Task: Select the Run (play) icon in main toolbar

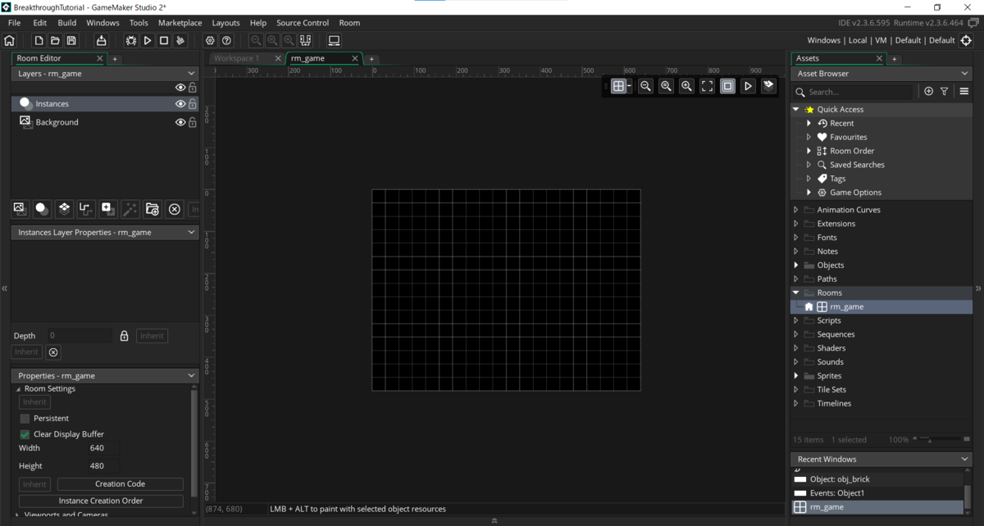Action: (x=147, y=40)
